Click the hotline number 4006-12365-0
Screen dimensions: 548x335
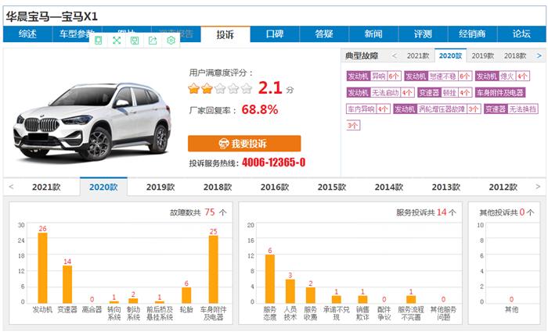tap(274, 162)
